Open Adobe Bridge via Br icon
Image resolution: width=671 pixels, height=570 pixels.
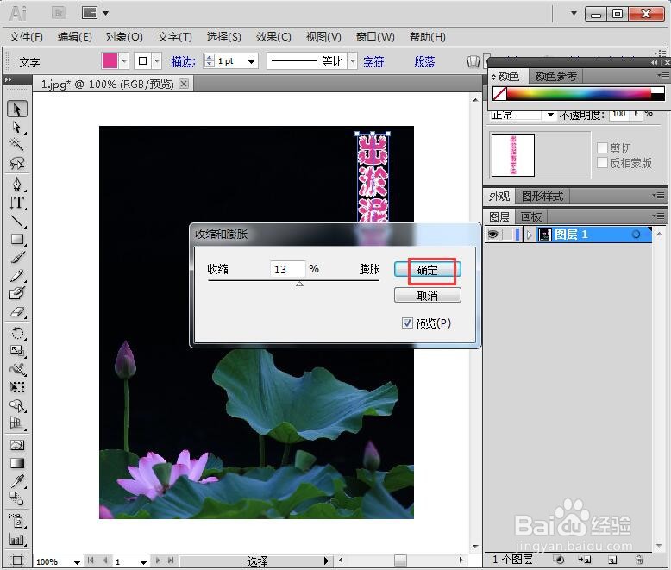59,13
